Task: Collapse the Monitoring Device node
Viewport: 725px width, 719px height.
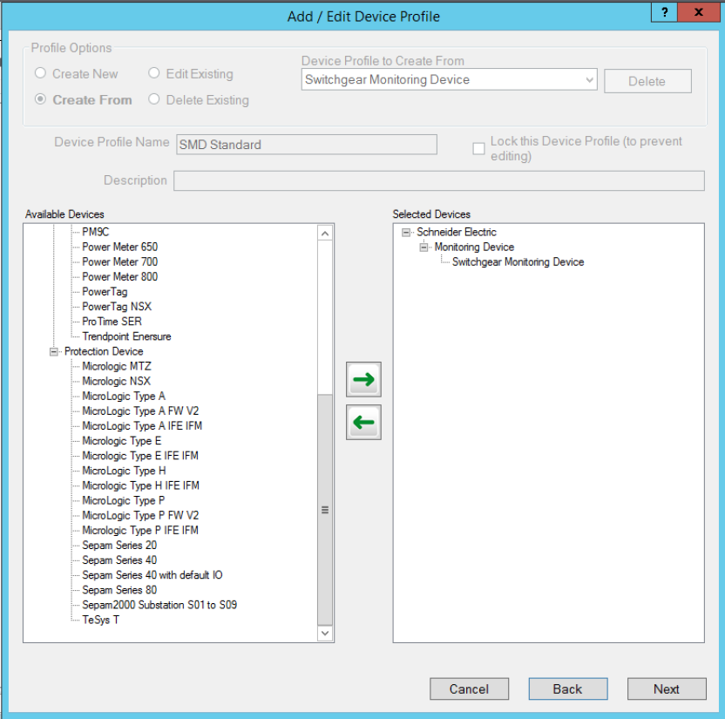Action: tap(423, 247)
